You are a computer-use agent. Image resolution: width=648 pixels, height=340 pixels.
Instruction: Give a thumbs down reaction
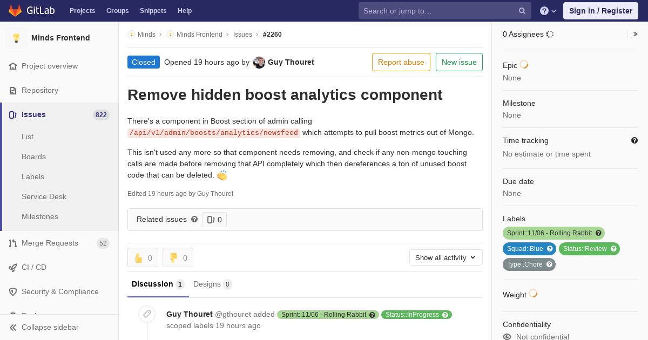coord(178,257)
